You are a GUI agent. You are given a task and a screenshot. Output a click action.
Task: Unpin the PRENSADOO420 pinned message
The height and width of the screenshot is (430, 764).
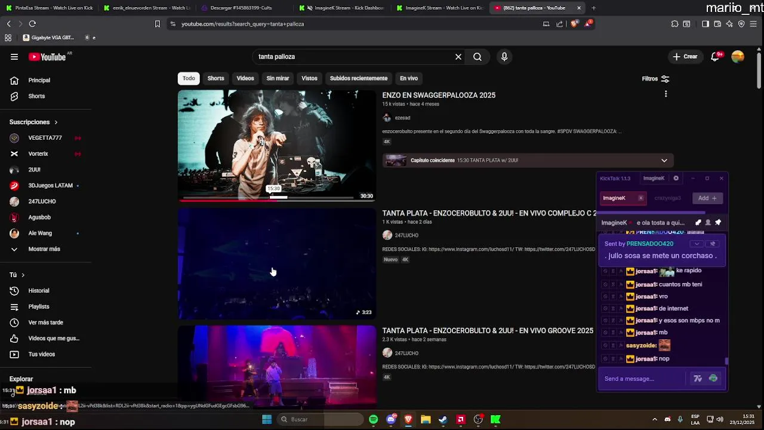tap(712, 244)
